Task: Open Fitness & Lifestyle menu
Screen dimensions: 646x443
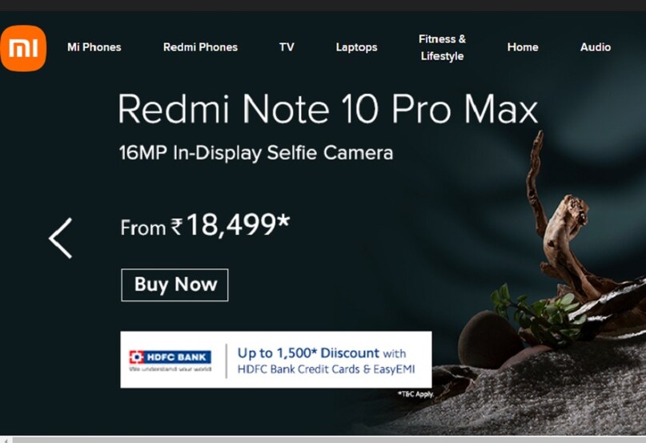Action: click(x=442, y=47)
